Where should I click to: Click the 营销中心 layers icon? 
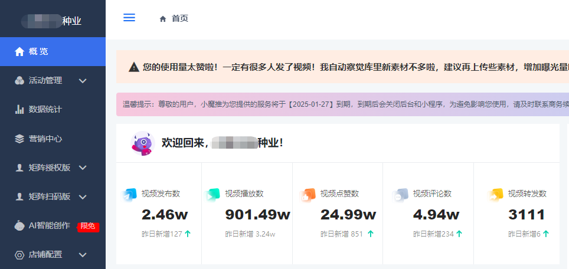coord(19,139)
